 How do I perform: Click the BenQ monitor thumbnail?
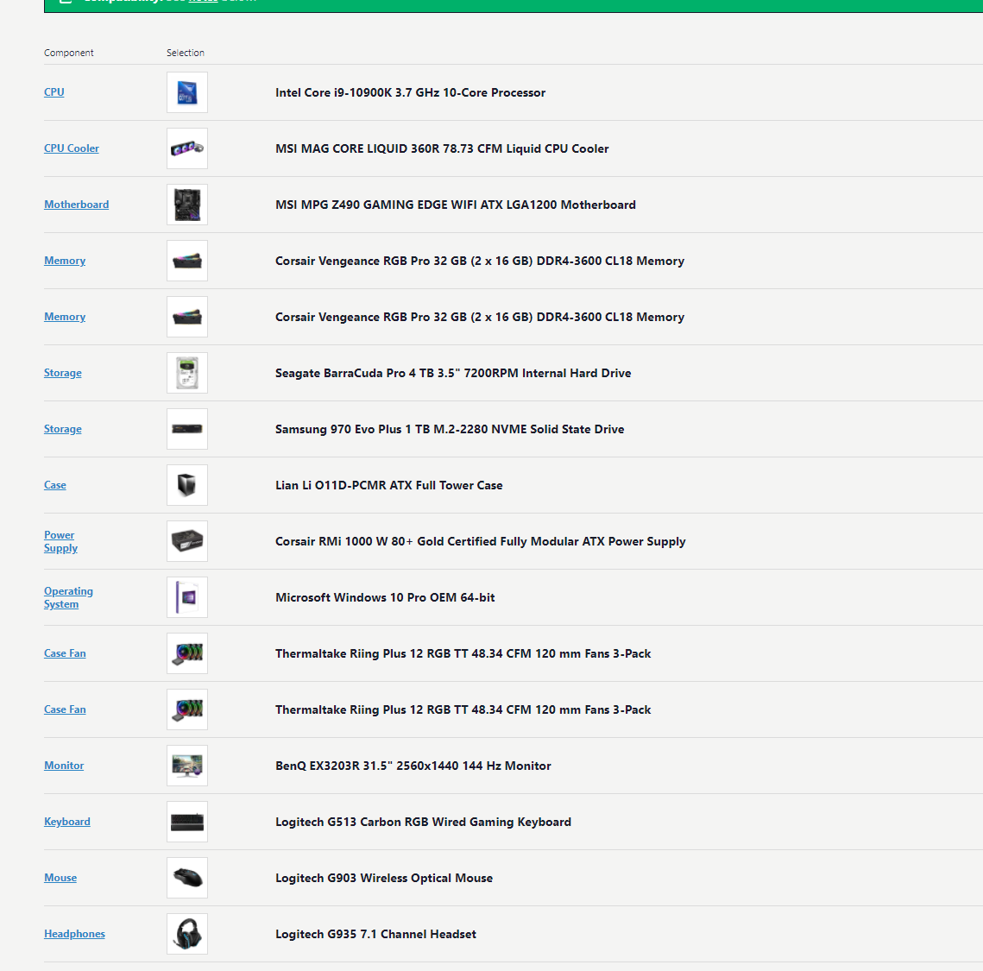pyautogui.click(x=187, y=766)
